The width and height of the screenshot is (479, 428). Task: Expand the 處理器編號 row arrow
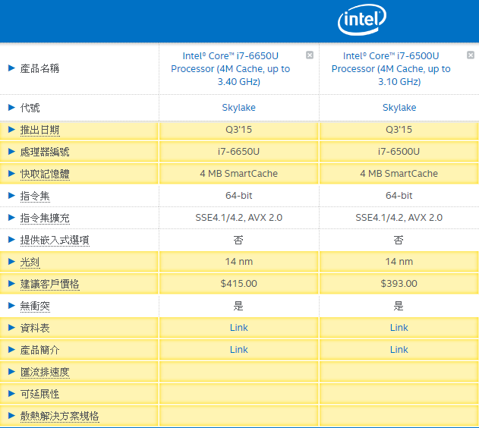click(x=11, y=152)
